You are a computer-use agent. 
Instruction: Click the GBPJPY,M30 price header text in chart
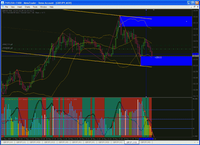coord(19,11)
